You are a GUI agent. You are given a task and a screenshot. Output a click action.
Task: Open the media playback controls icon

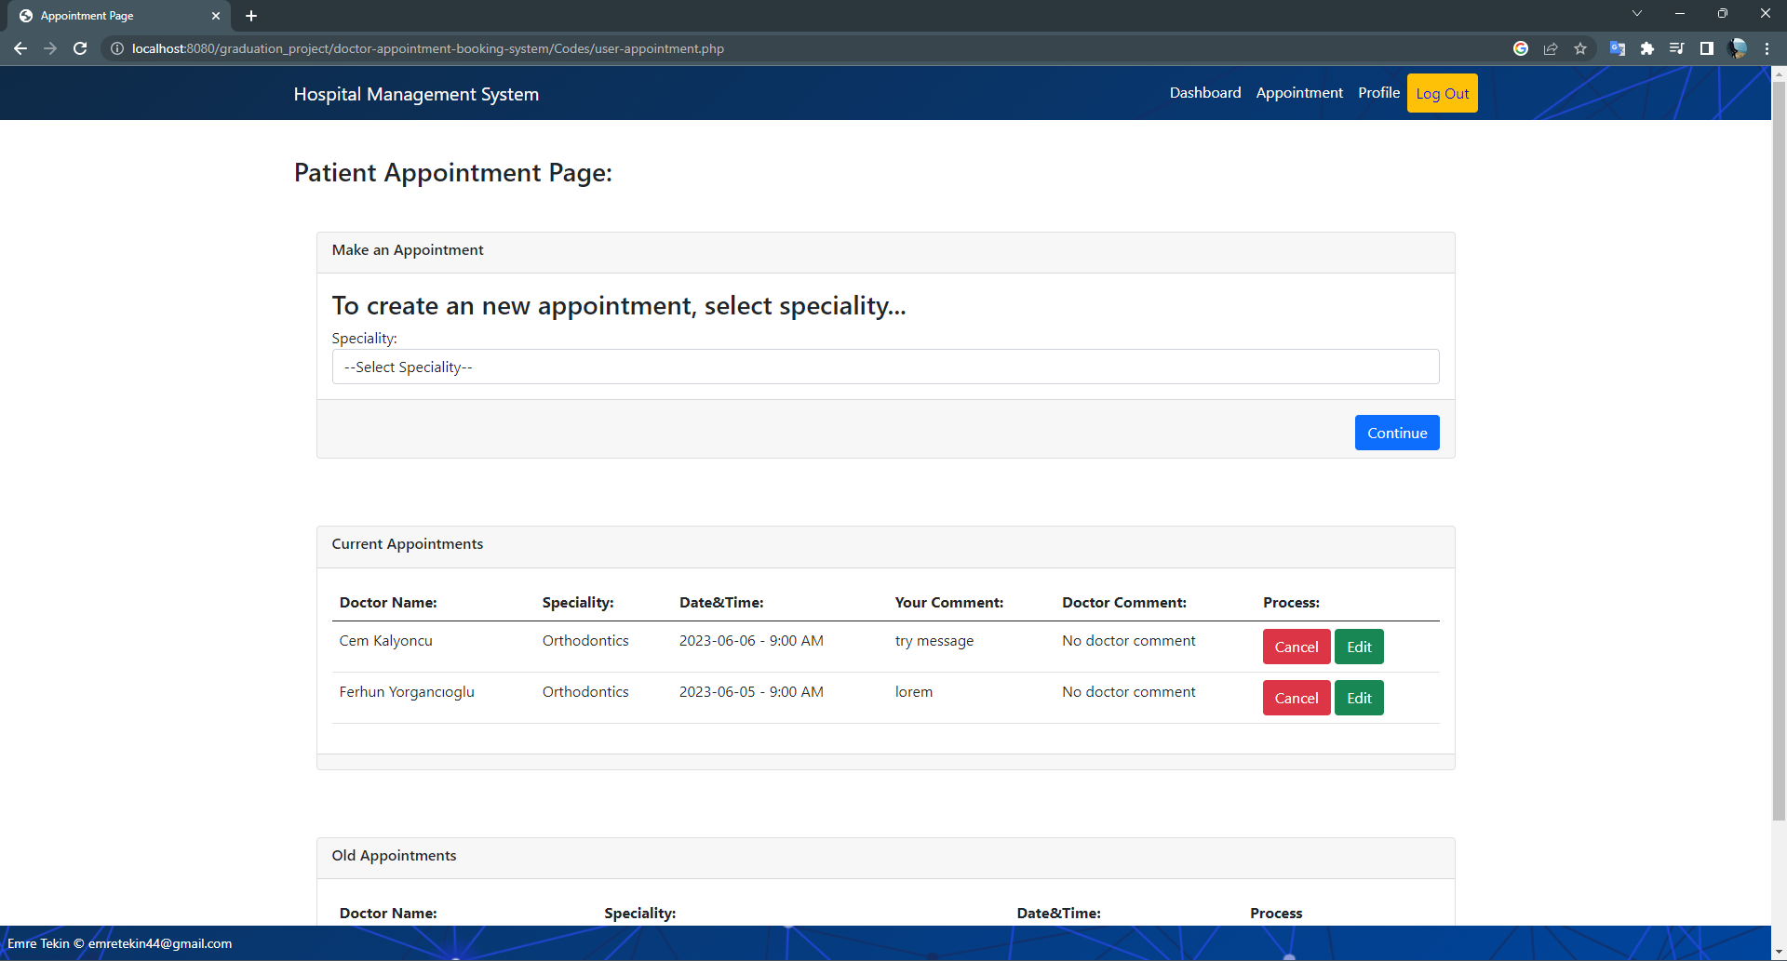(1677, 48)
